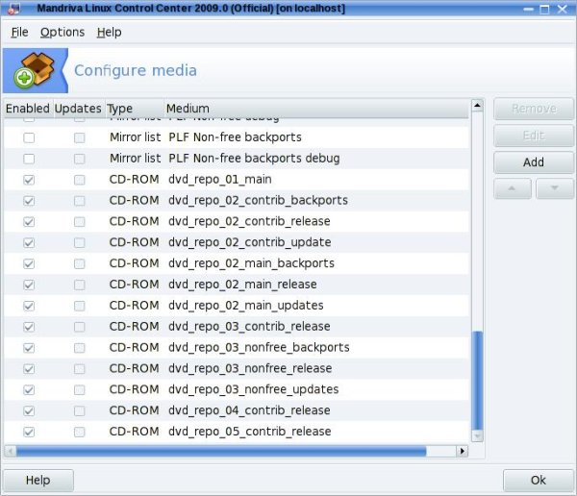The width and height of the screenshot is (577, 496).
Task: Select the PLF Non-free backports debug row
Action: (237, 159)
